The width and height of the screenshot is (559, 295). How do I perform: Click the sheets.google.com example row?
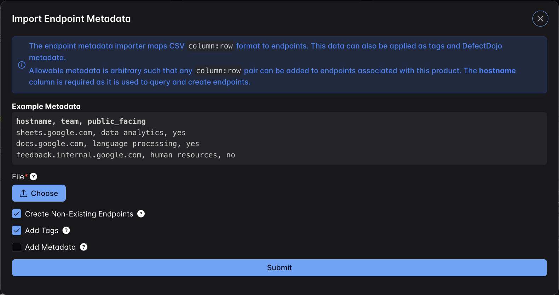click(101, 133)
